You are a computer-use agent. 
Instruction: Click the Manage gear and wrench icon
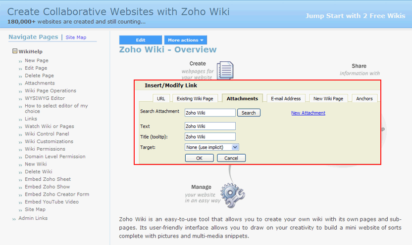pyautogui.click(x=233, y=195)
